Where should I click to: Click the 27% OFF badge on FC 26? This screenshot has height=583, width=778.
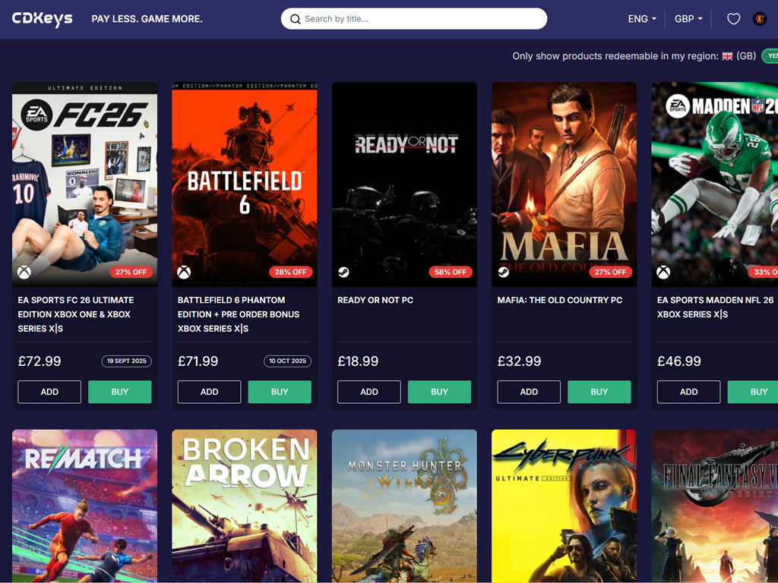point(131,273)
